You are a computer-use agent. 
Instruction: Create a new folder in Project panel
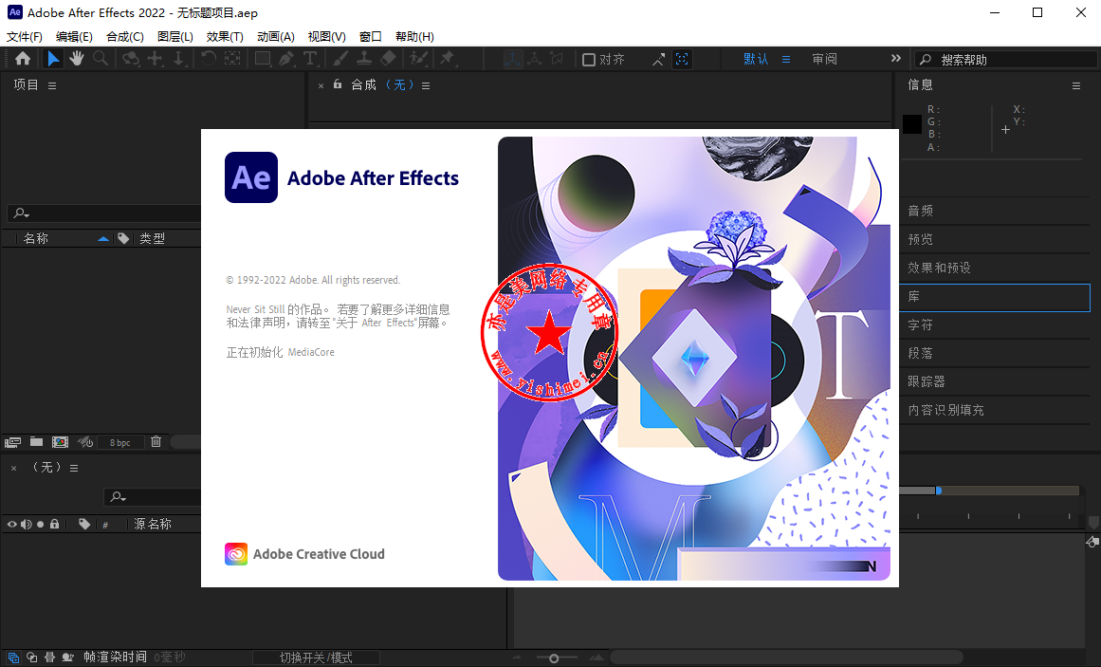click(37, 442)
